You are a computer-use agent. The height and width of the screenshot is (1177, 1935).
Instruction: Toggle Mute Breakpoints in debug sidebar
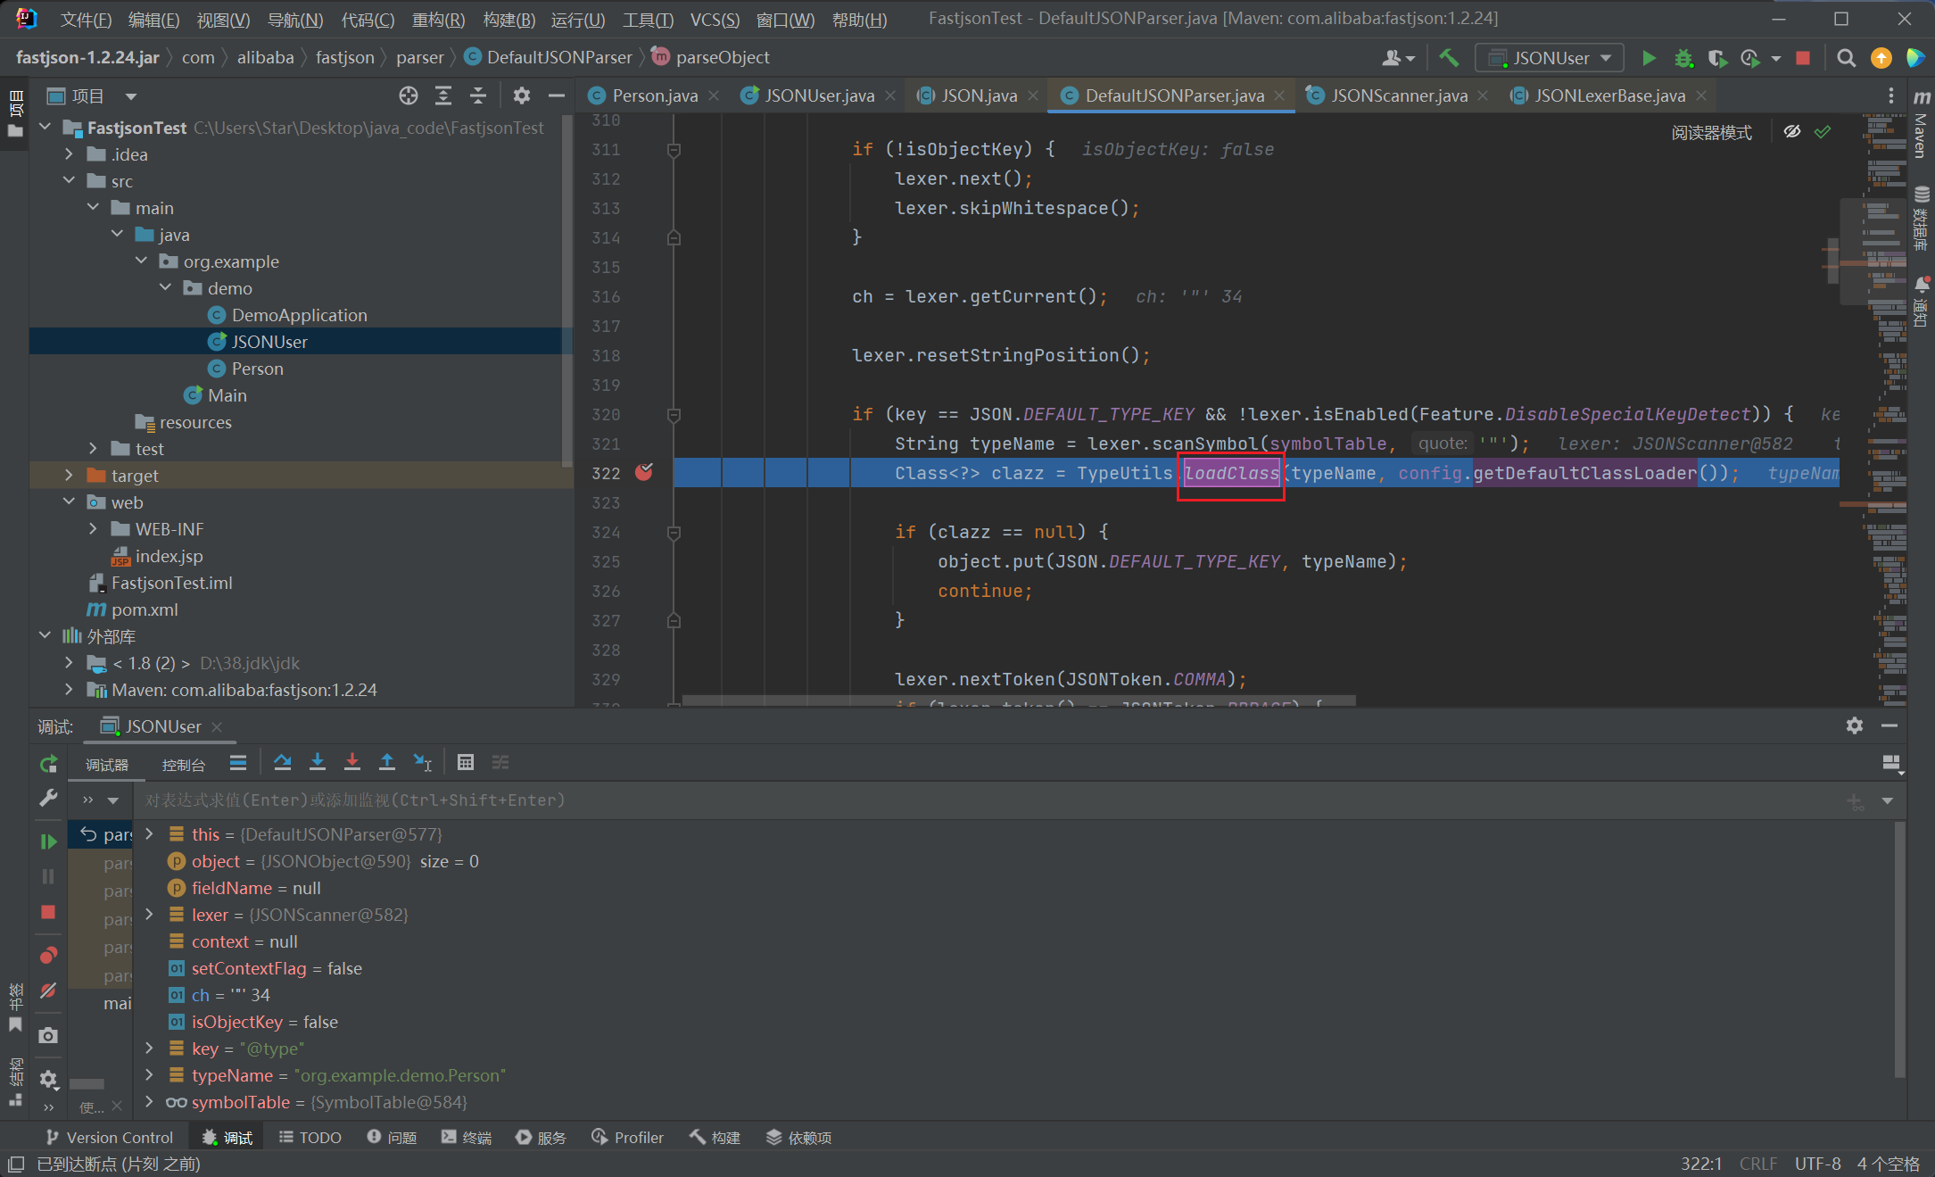coord(48,991)
